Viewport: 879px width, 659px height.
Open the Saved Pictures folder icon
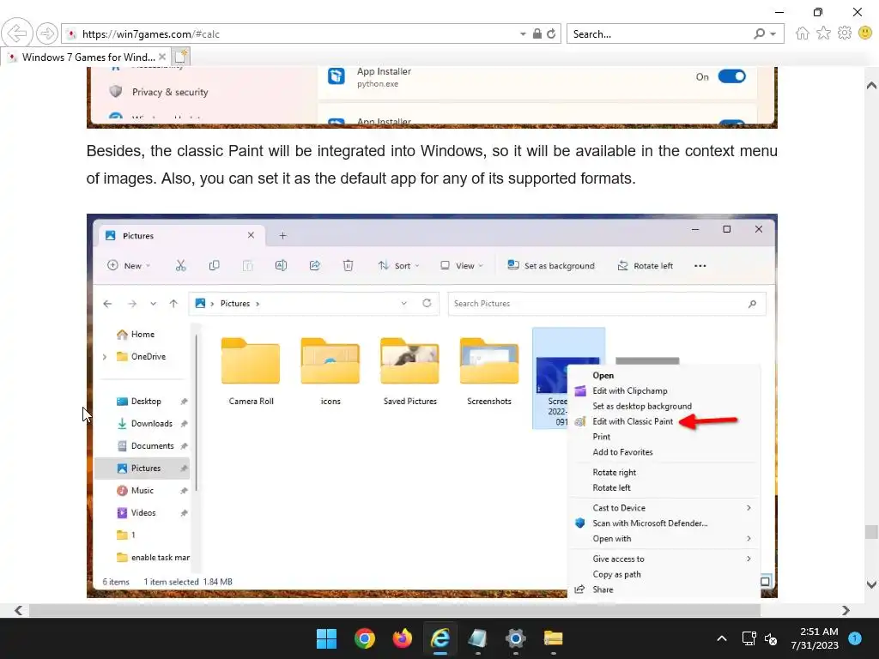tap(409, 361)
